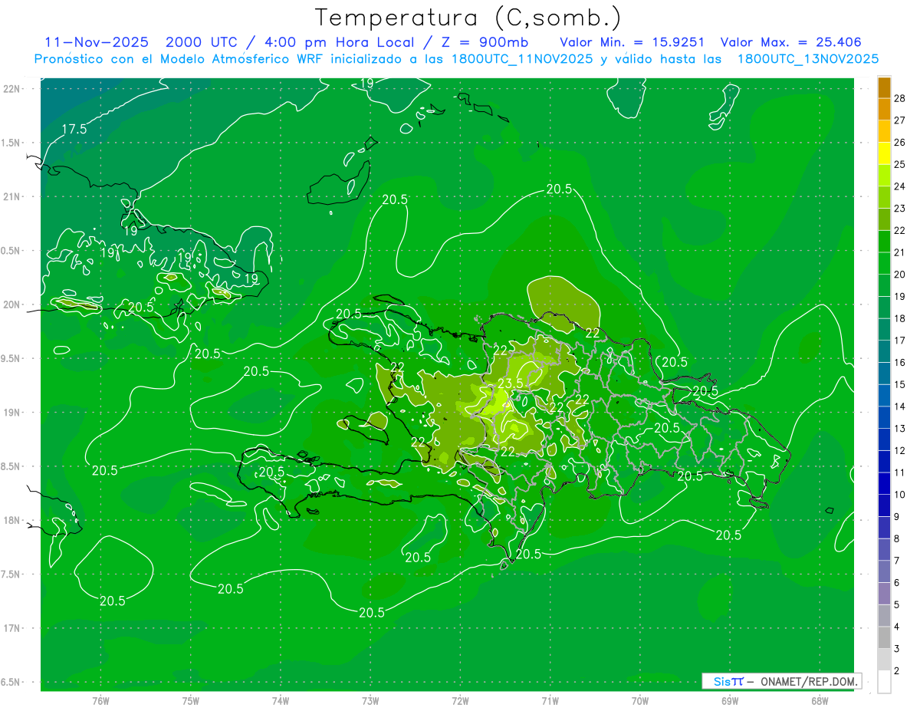The width and height of the screenshot is (920, 711).
Task: Click the "75W" longitude axis label
Action: click(x=191, y=701)
